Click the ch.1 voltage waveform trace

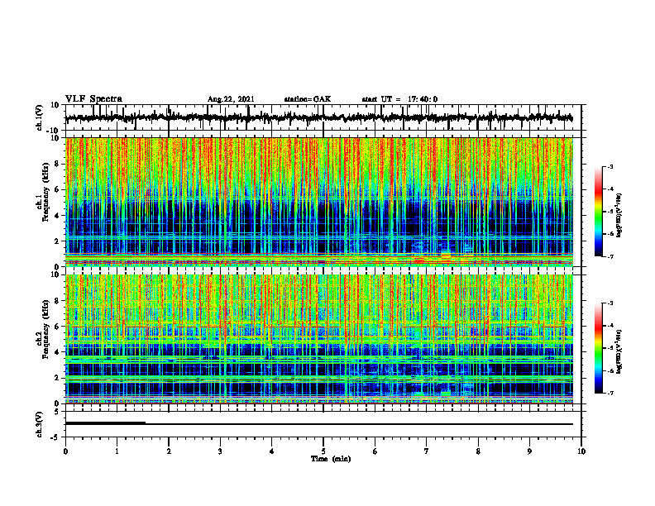point(319,118)
